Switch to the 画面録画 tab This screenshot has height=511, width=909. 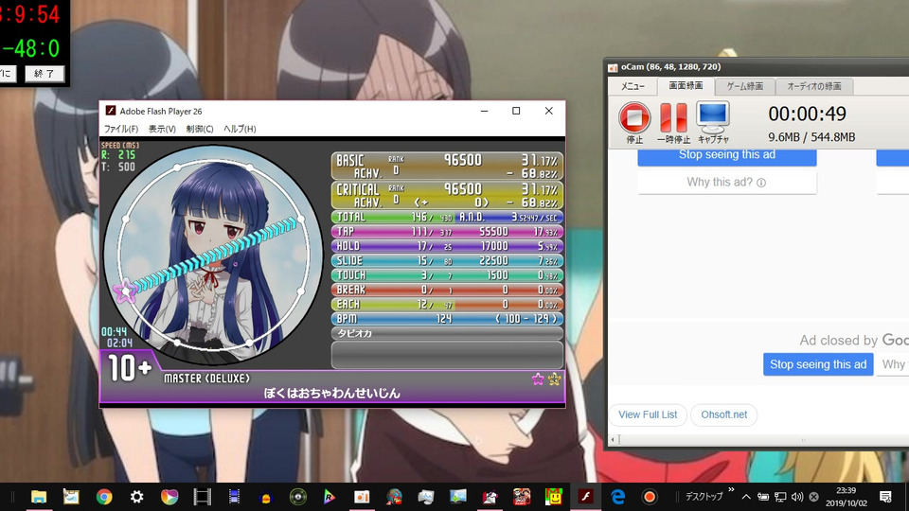(686, 86)
